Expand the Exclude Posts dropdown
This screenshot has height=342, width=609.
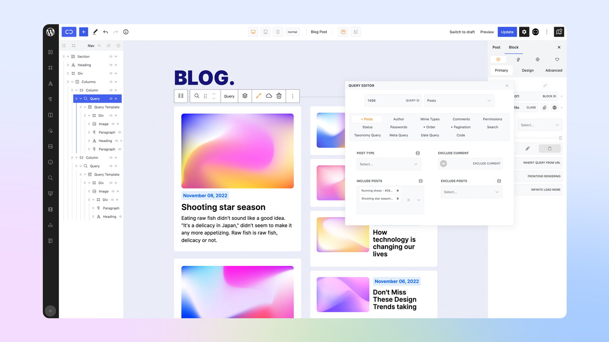pos(471,192)
